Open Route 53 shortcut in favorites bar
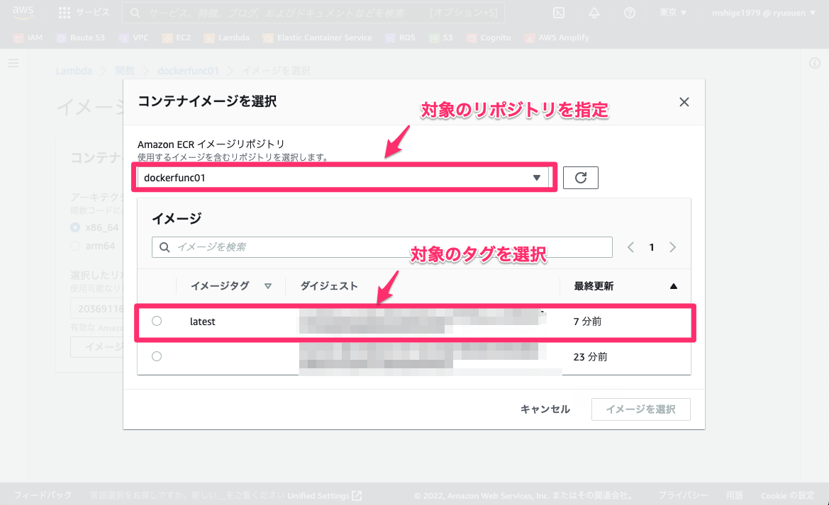Image resolution: width=829 pixels, height=505 pixels. pos(81,38)
